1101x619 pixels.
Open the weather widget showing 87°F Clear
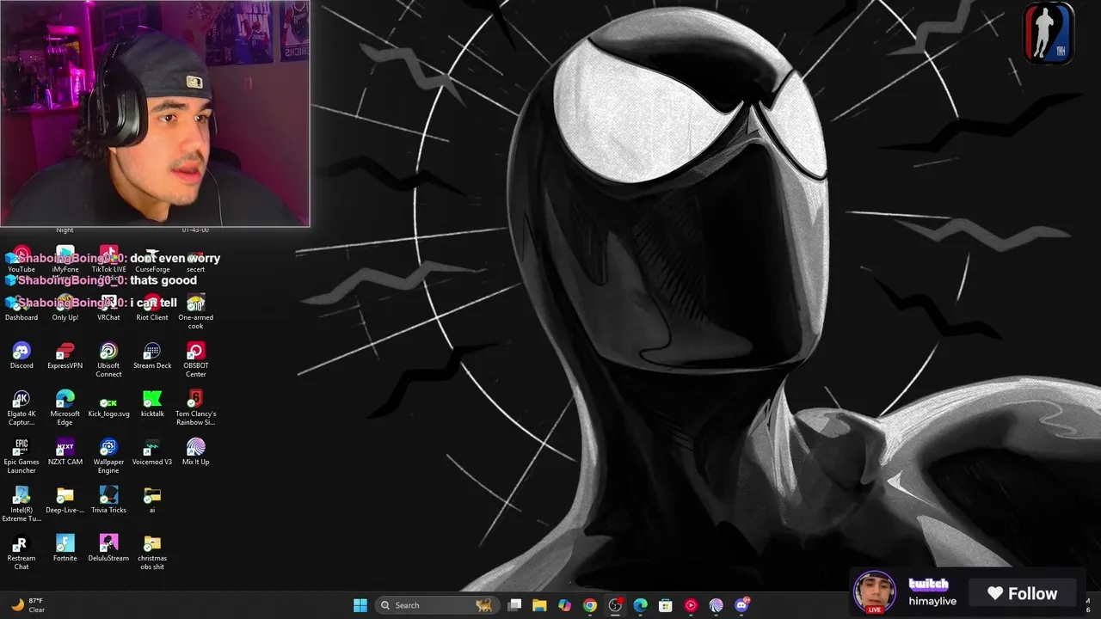coord(28,605)
